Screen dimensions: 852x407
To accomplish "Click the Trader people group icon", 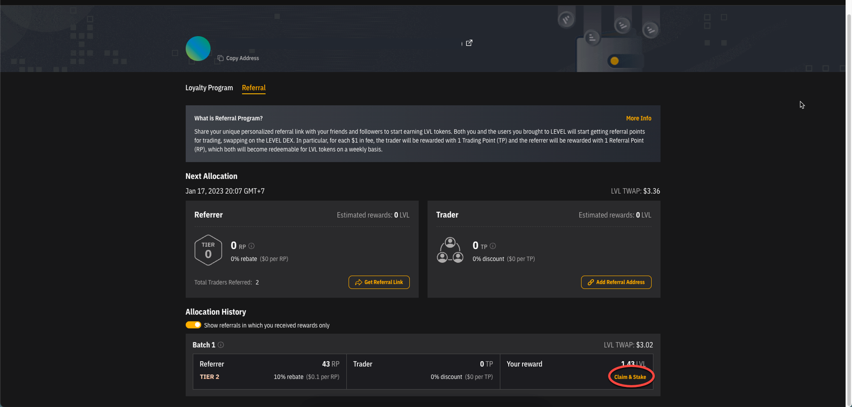I will 450,250.
